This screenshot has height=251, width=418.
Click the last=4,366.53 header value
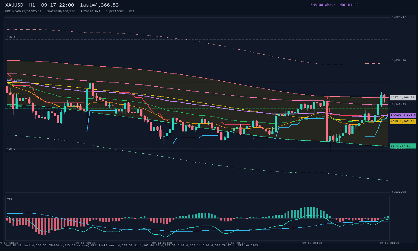point(99,5)
